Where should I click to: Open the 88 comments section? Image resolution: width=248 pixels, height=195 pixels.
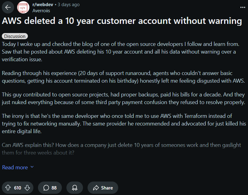coord(50,188)
